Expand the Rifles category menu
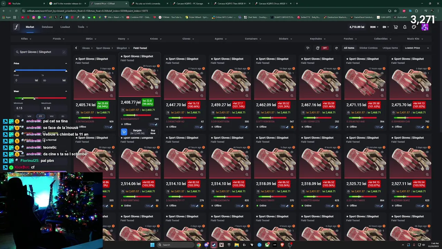Viewport: 442px width, 249px height. [x=26, y=39]
